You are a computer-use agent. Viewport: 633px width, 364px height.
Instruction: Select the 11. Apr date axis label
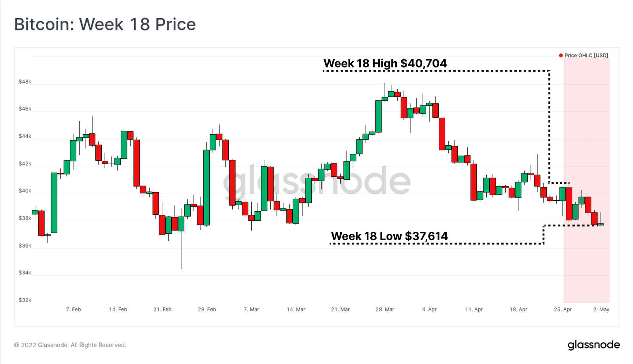(x=474, y=310)
